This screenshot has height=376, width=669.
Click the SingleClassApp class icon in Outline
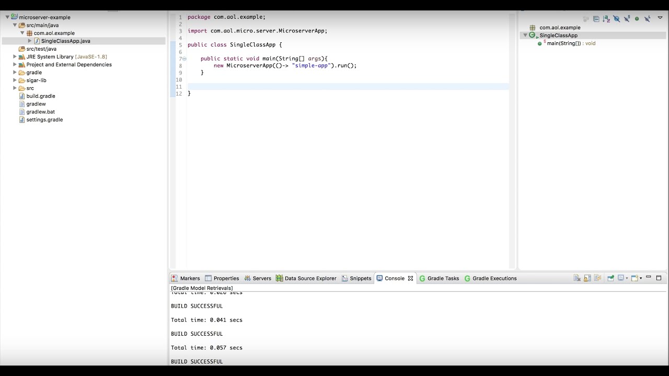coord(533,36)
